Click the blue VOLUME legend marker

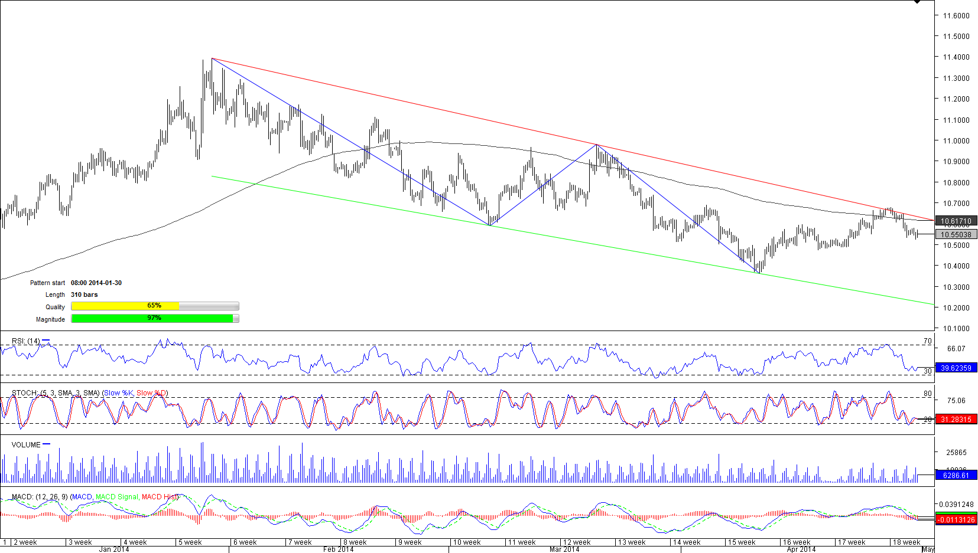[47, 444]
